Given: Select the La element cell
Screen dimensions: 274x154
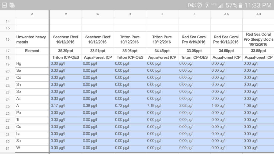Looking at the screenshot, I should point(32,134).
